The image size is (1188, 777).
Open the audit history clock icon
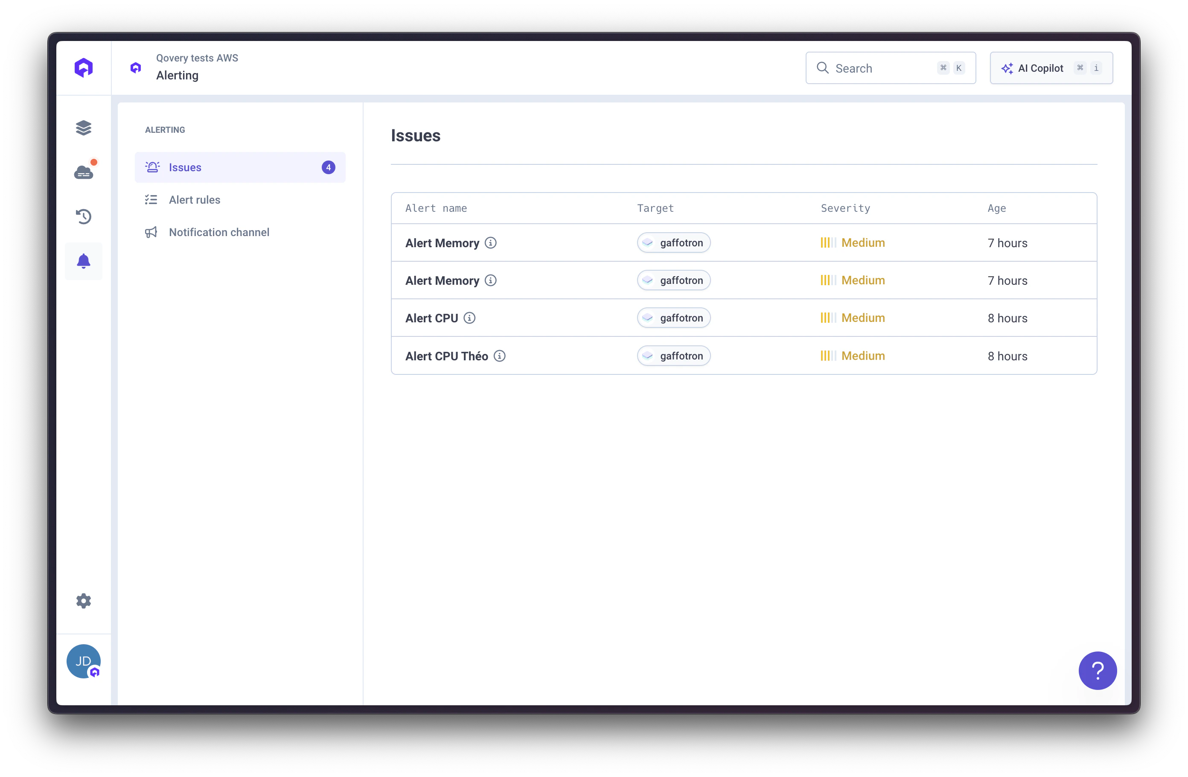click(83, 216)
